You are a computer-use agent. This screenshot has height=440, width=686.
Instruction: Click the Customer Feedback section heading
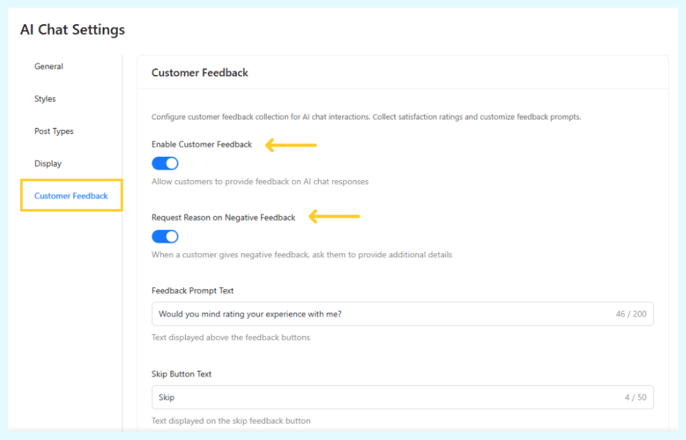point(199,72)
